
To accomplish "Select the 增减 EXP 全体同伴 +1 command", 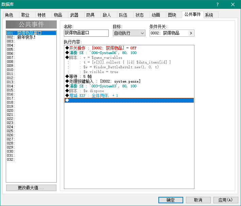I will pos(129,96).
